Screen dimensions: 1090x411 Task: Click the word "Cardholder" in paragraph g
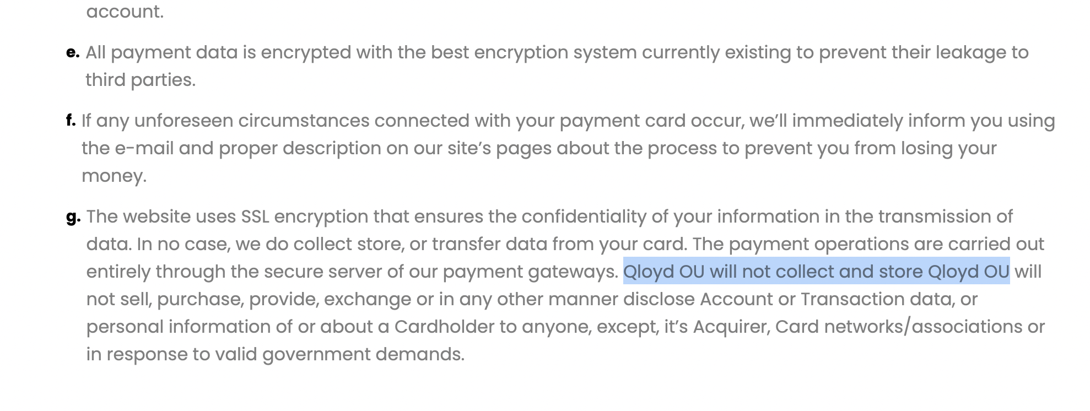coord(444,327)
